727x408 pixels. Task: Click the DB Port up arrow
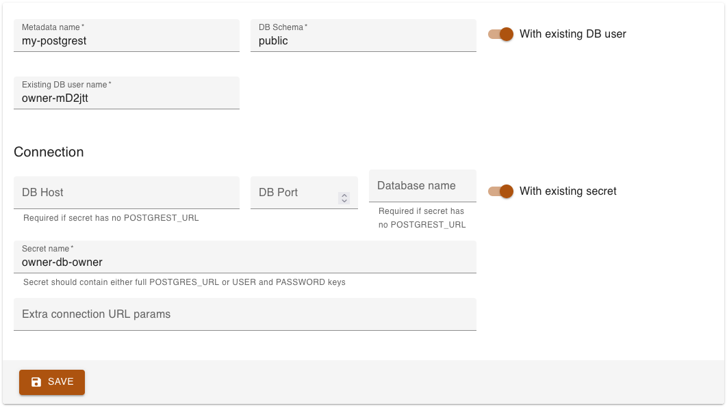pos(344,195)
